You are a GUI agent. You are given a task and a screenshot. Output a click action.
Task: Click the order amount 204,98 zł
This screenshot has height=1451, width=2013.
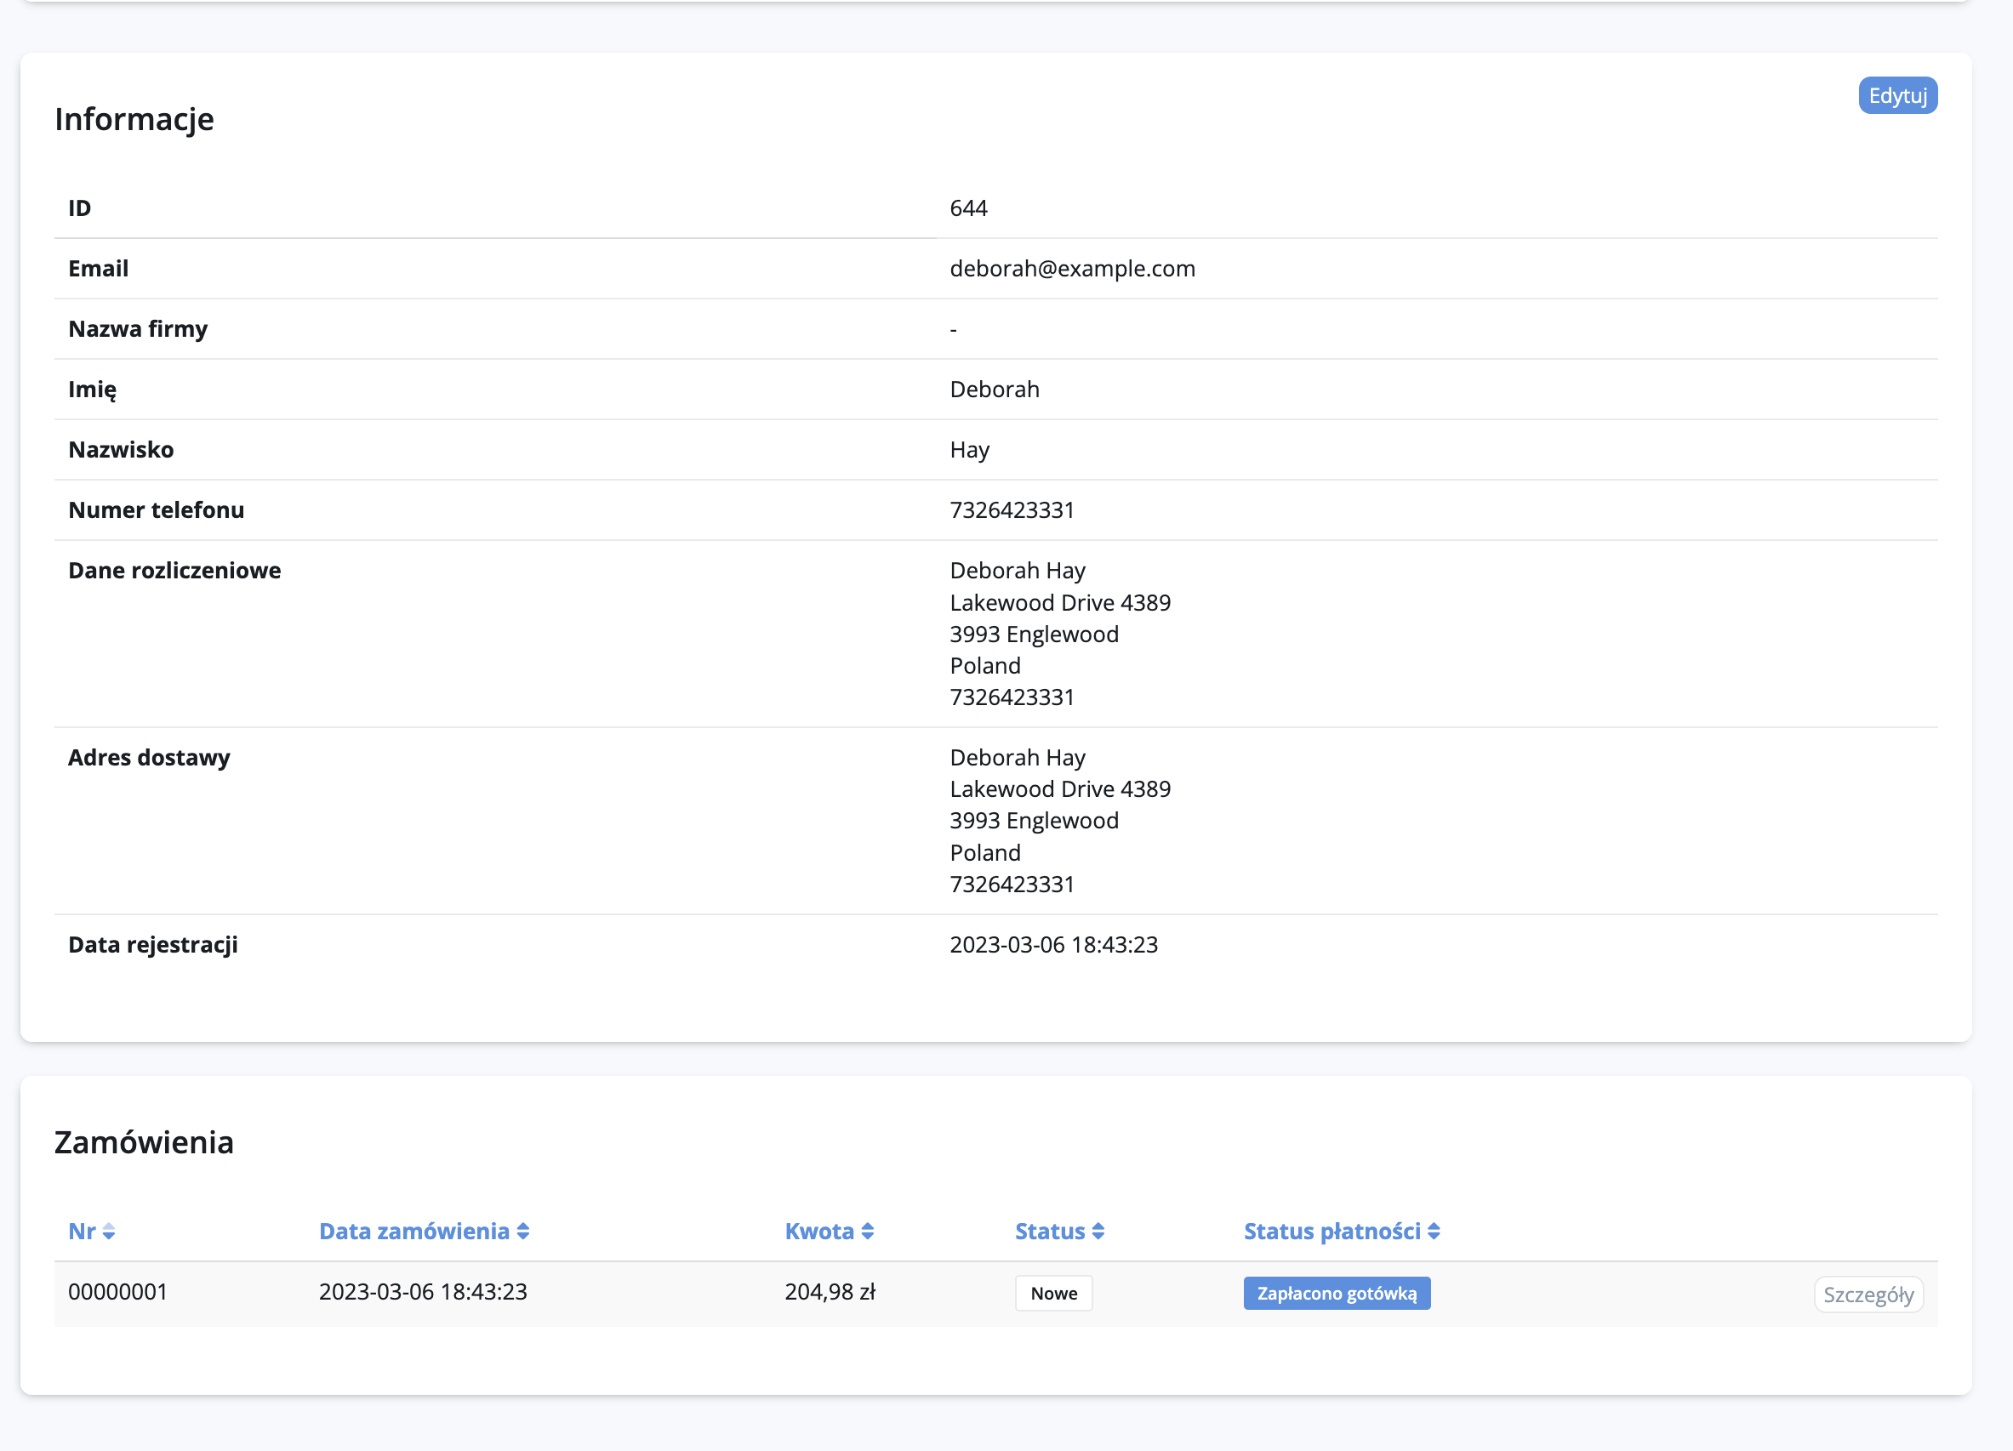coord(829,1291)
